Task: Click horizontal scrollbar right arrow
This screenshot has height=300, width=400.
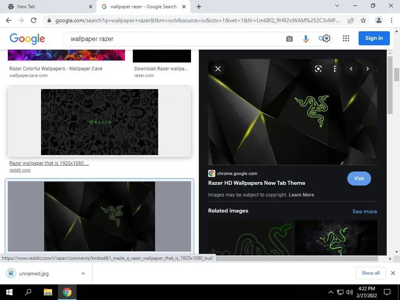Action: coord(390,259)
